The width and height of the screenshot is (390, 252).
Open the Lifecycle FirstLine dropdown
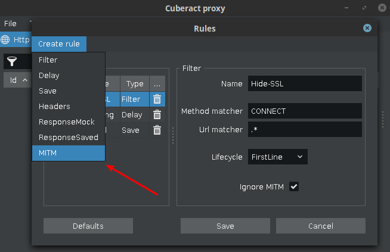point(277,157)
